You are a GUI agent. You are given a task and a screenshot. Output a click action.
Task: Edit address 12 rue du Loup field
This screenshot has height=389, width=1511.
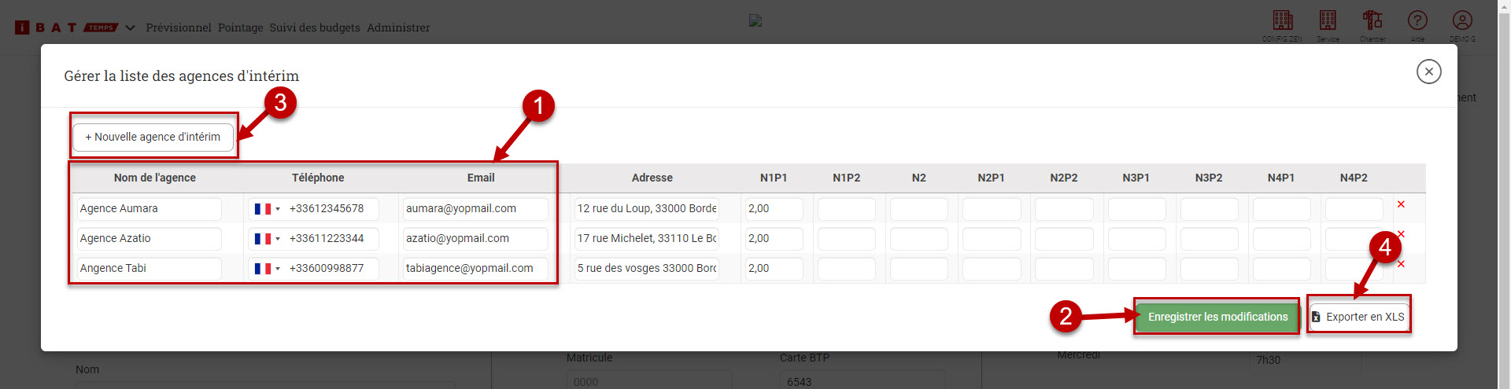[x=647, y=209]
